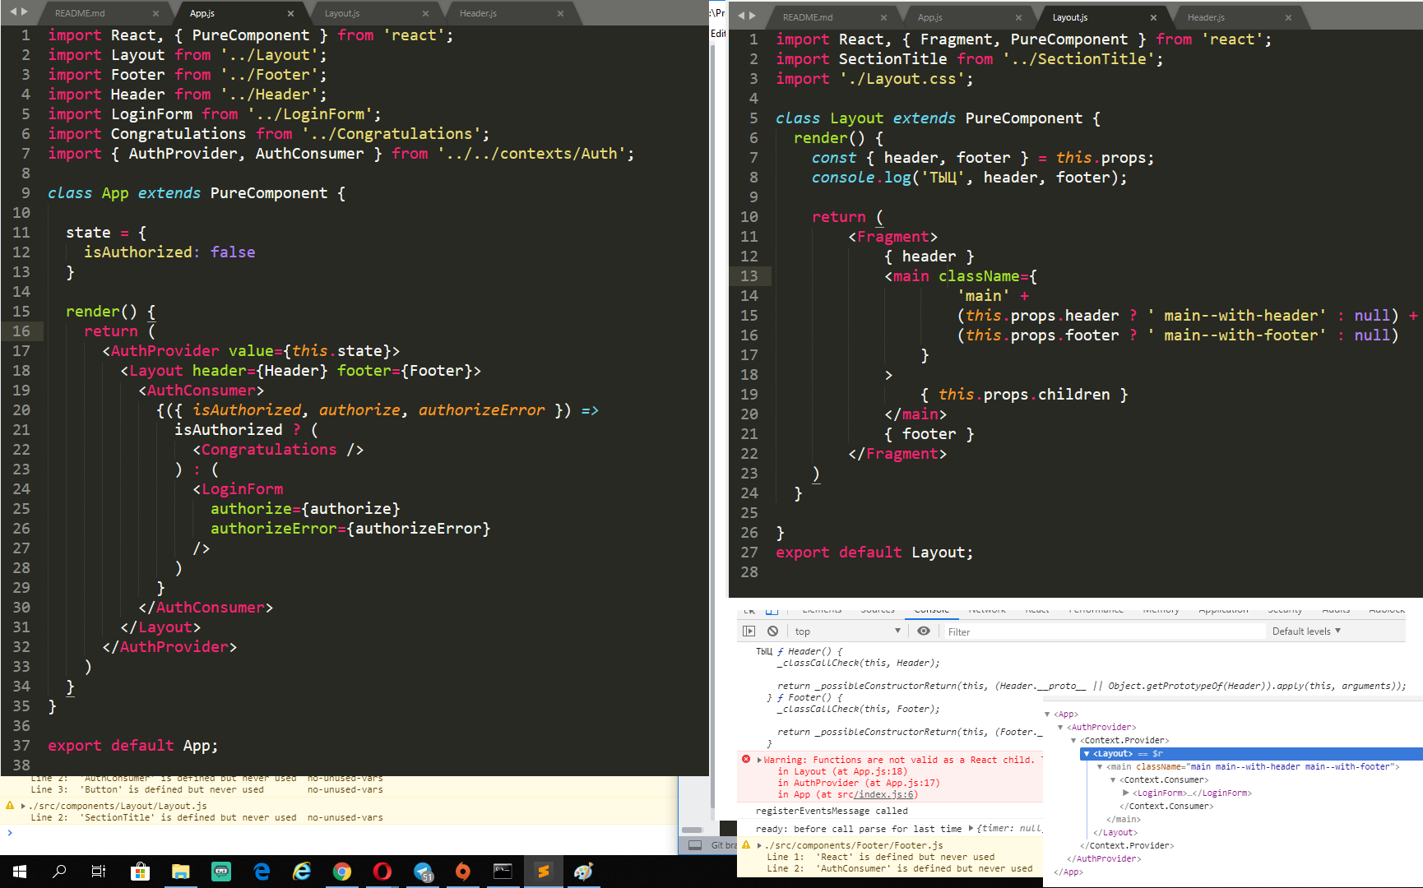The width and height of the screenshot is (1423, 888).
Task: Open the Paint app on the taskbar
Action: coord(583,872)
